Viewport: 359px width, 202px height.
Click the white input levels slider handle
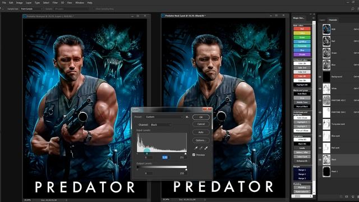click(185, 153)
